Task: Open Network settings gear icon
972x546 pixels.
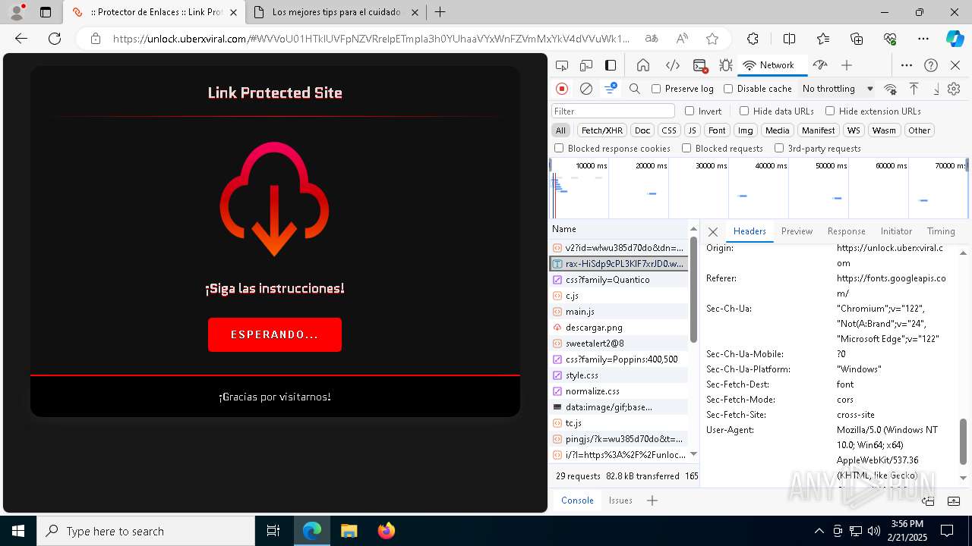Action: point(954,89)
